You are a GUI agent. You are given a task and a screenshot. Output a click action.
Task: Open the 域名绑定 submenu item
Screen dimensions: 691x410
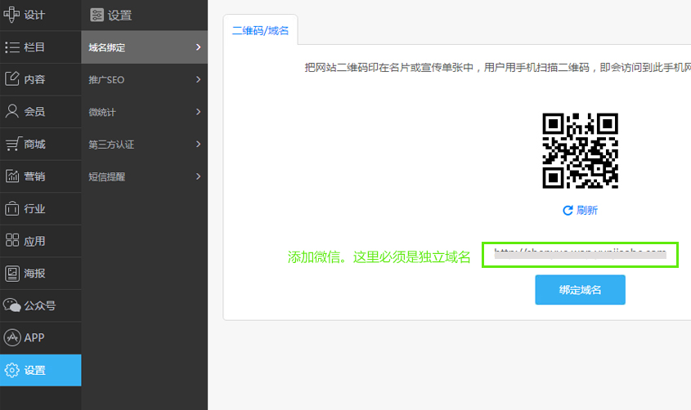[x=144, y=47]
